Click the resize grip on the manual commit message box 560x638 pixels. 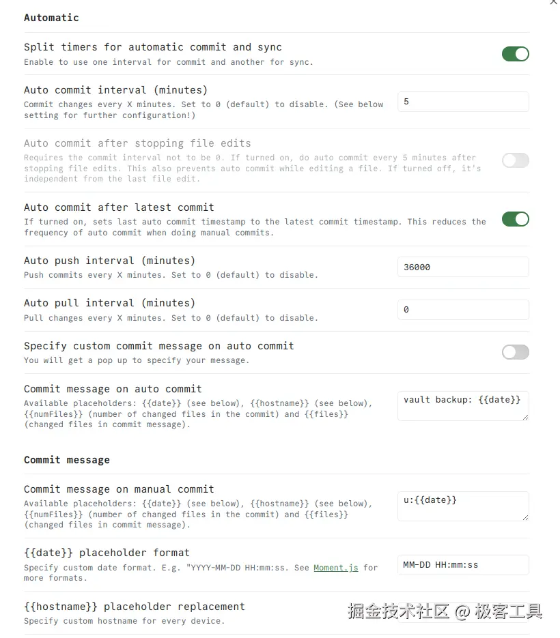(x=525, y=517)
